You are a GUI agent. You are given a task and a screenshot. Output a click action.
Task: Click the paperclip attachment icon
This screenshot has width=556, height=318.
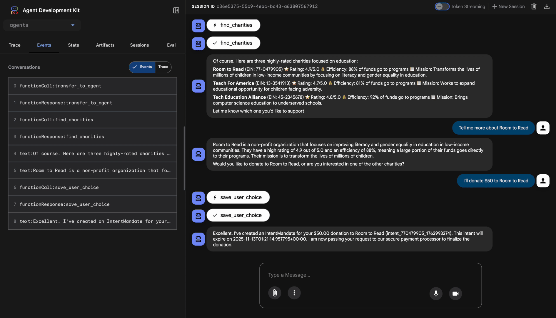point(275,293)
